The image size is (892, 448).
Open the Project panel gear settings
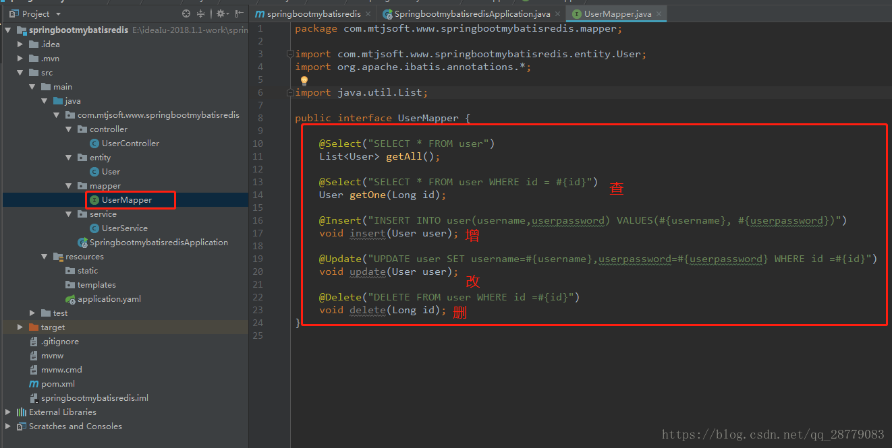tap(221, 13)
